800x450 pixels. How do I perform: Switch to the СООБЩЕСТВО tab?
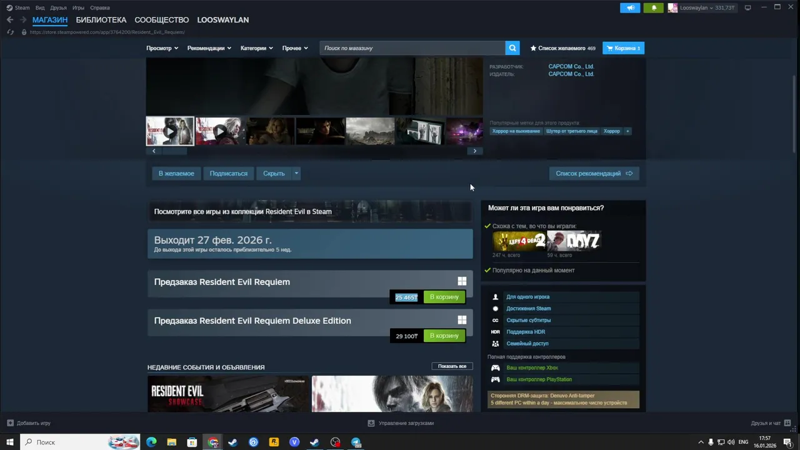click(x=162, y=20)
